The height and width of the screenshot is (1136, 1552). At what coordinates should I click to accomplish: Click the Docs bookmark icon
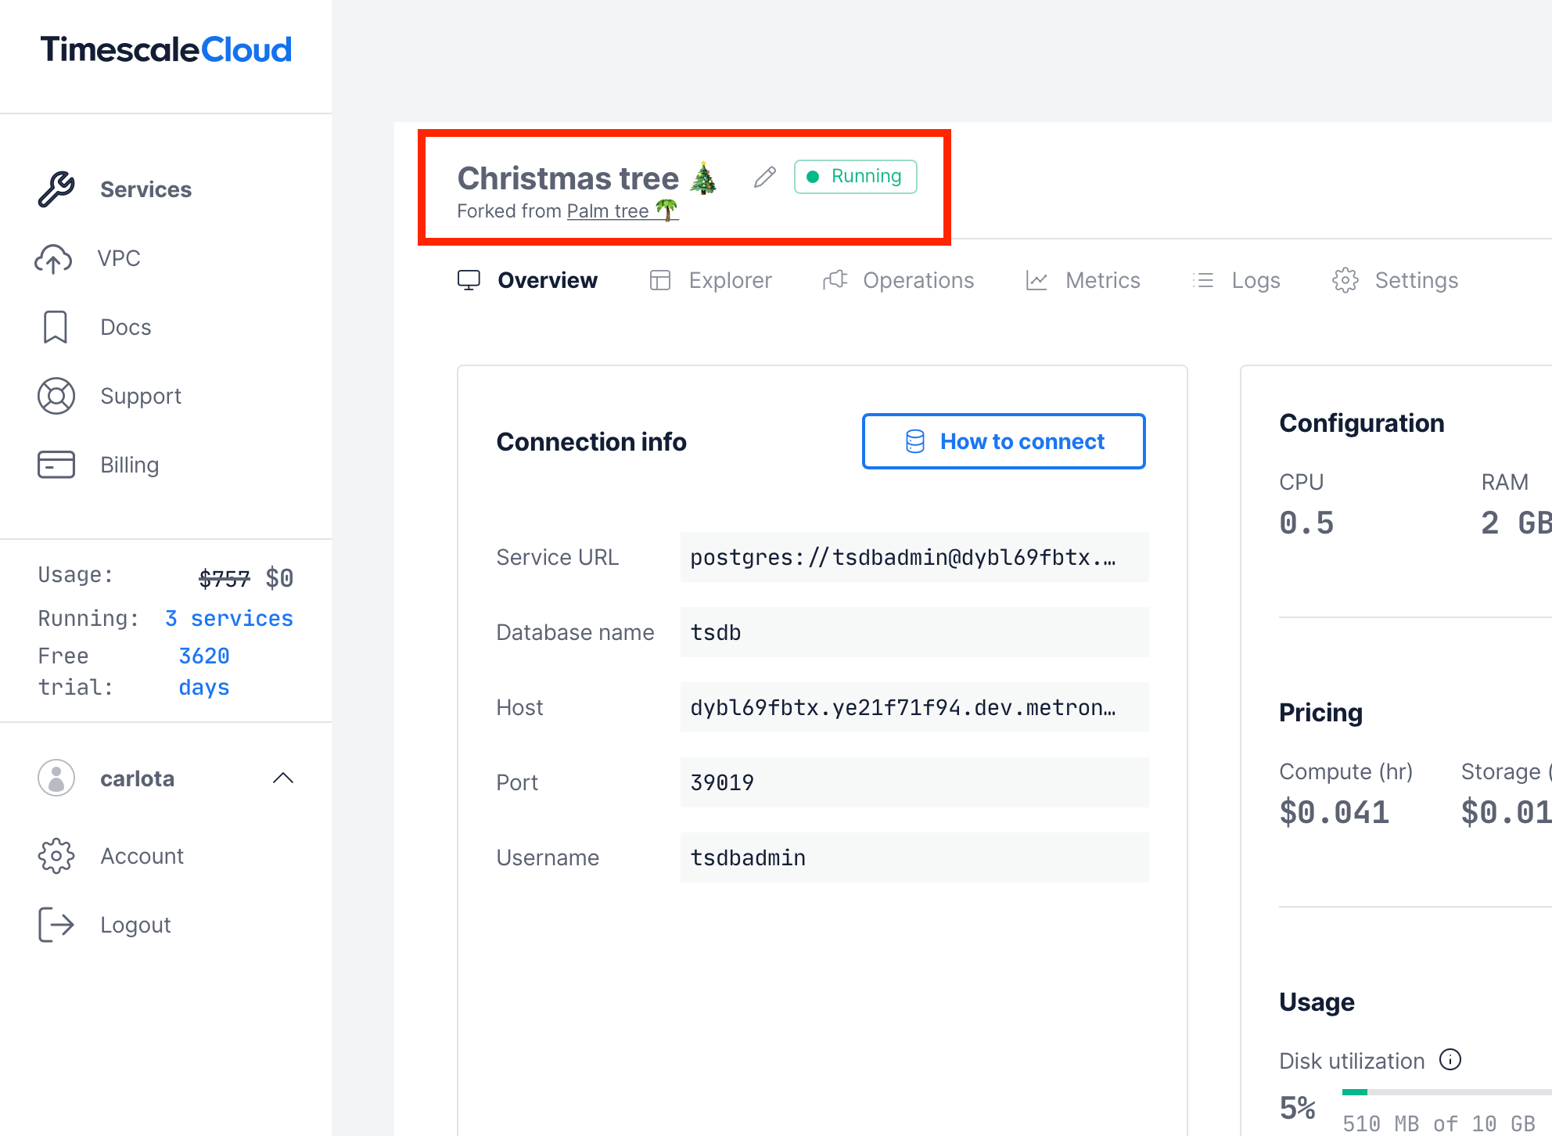coord(55,327)
